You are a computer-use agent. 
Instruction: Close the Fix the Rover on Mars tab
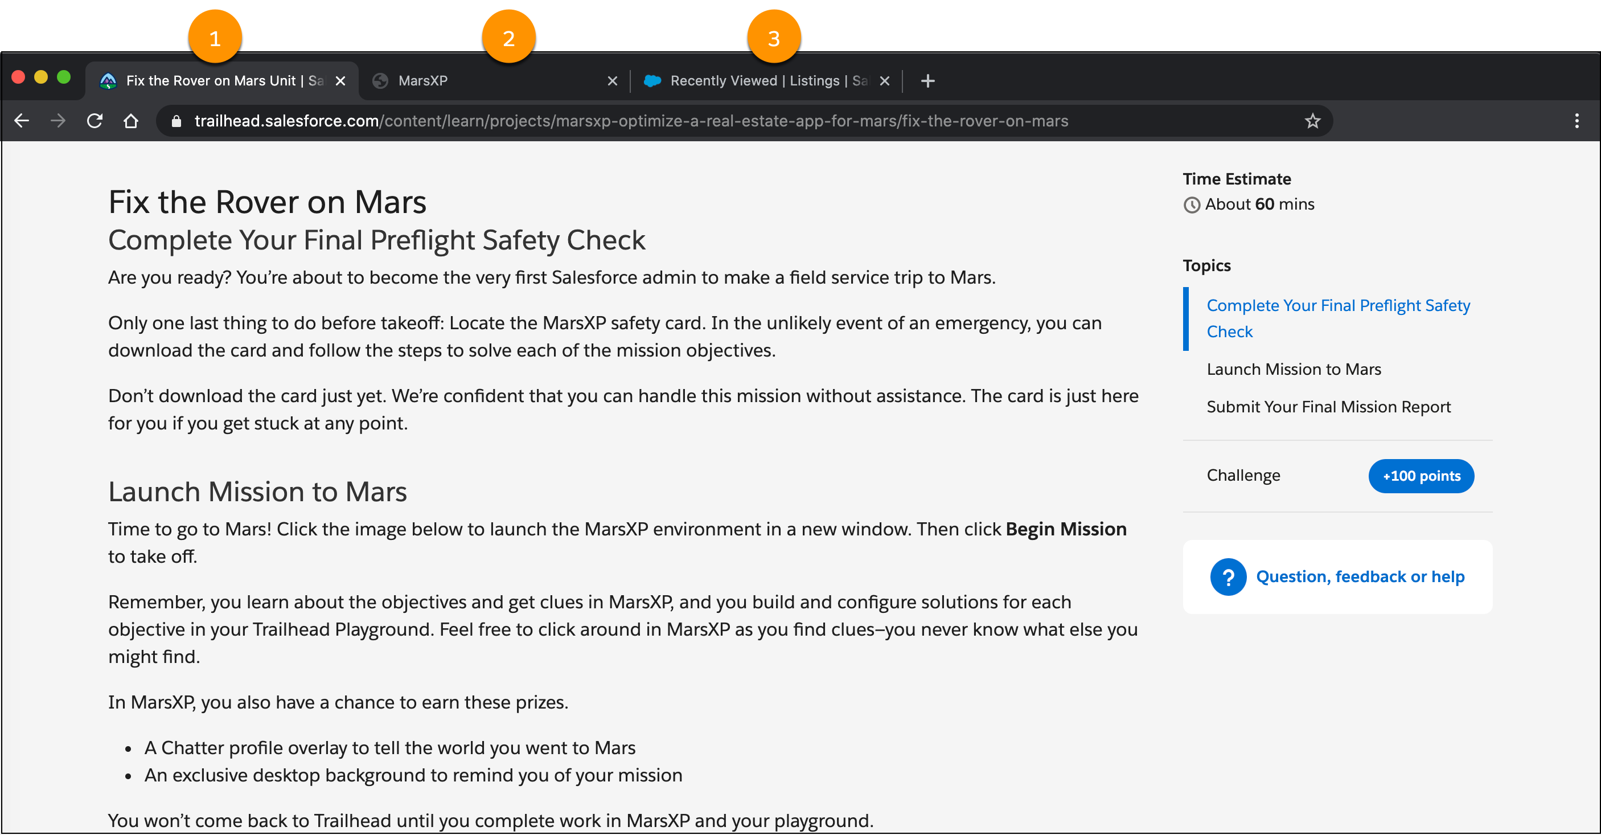pyautogui.click(x=340, y=81)
